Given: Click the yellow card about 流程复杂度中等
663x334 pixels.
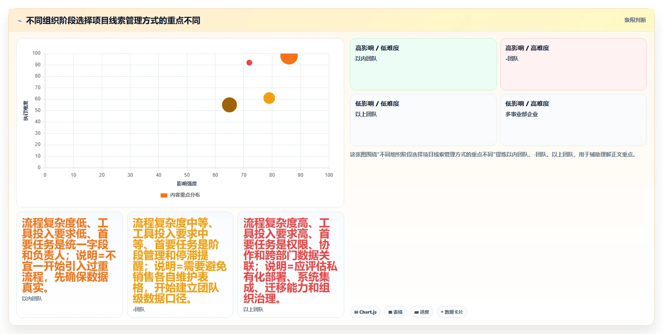Looking at the screenshot, I should (x=180, y=265).
